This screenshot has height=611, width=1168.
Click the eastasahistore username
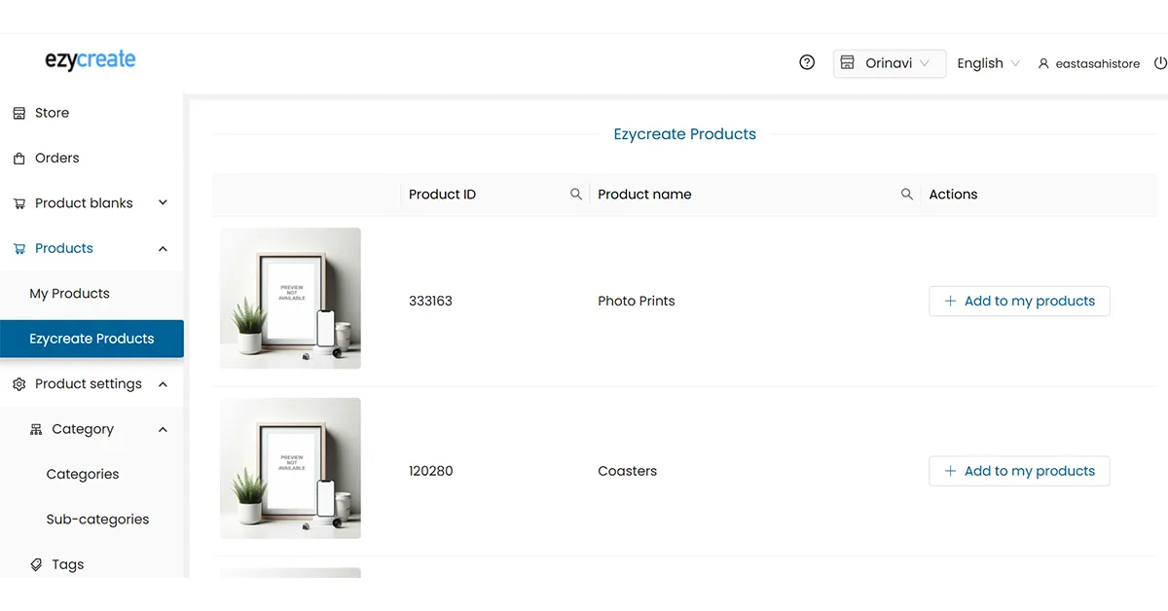click(x=1097, y=63)
